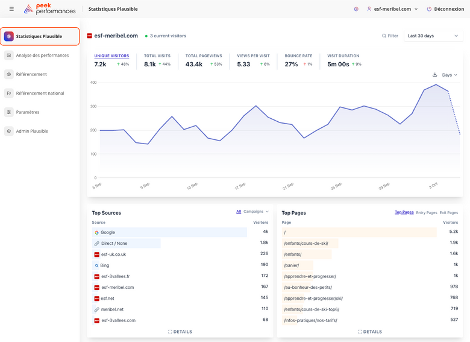Click the Peek Performances logo
The image size is (470, 342).
point(50,9)
